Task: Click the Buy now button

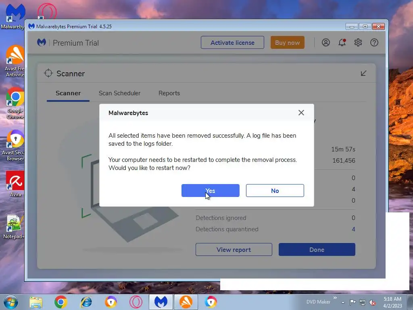Action: click(x=287, y=43)
